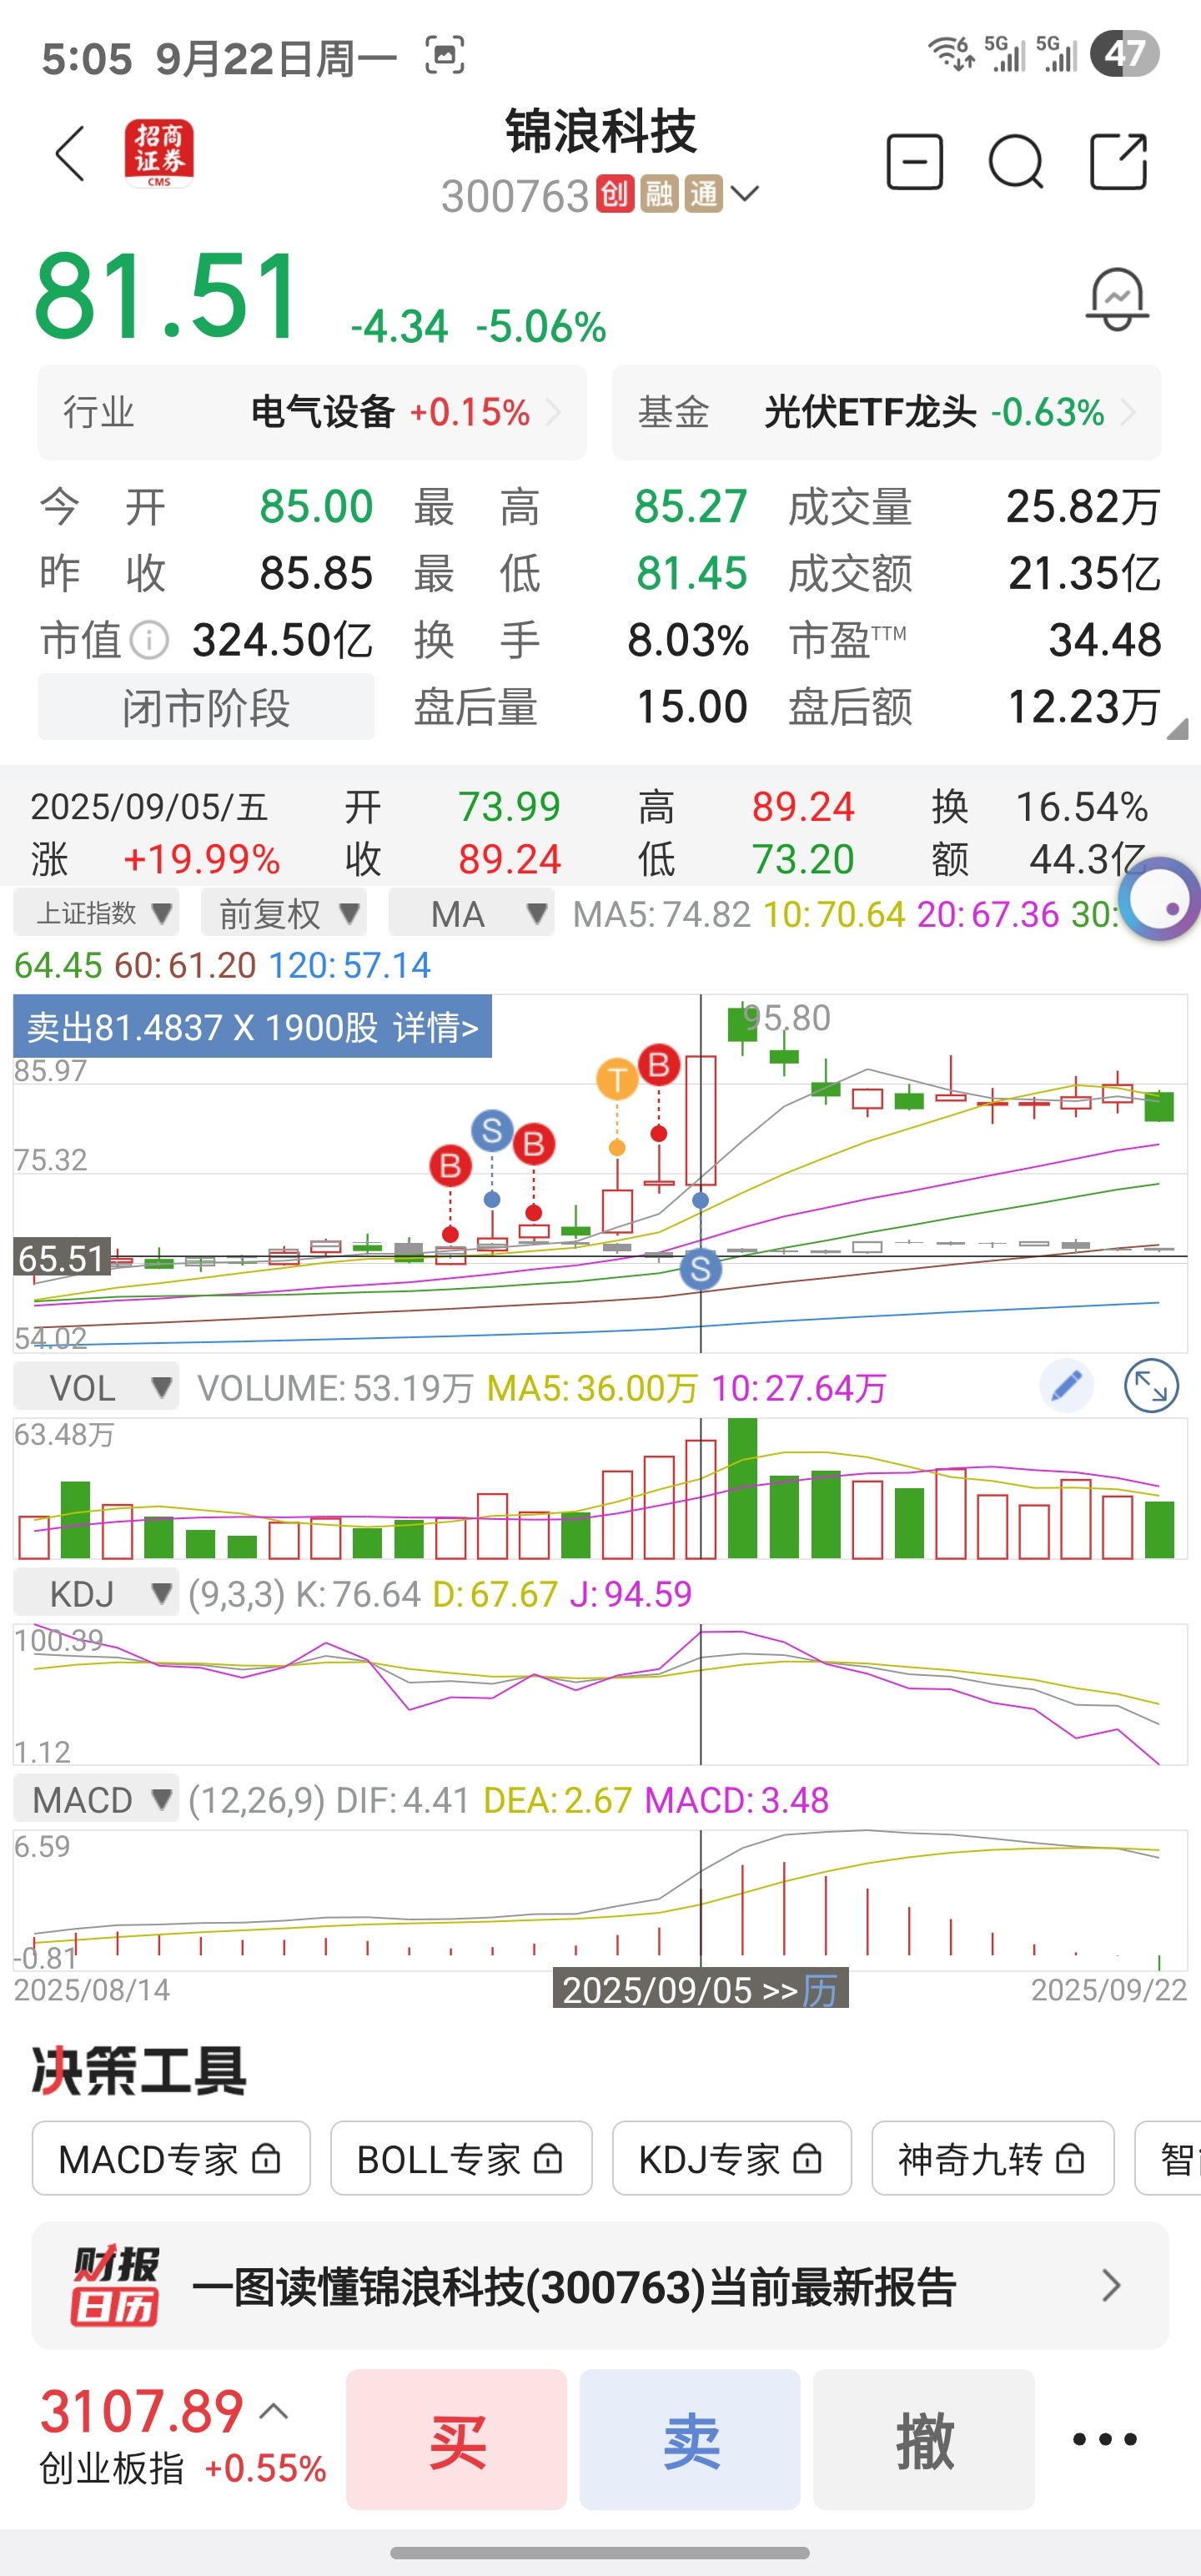Tap the upper blue S marker

[492, 1131]
